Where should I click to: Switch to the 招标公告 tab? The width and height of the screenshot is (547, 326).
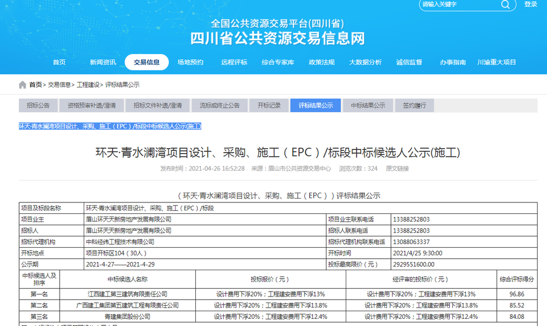38,106
